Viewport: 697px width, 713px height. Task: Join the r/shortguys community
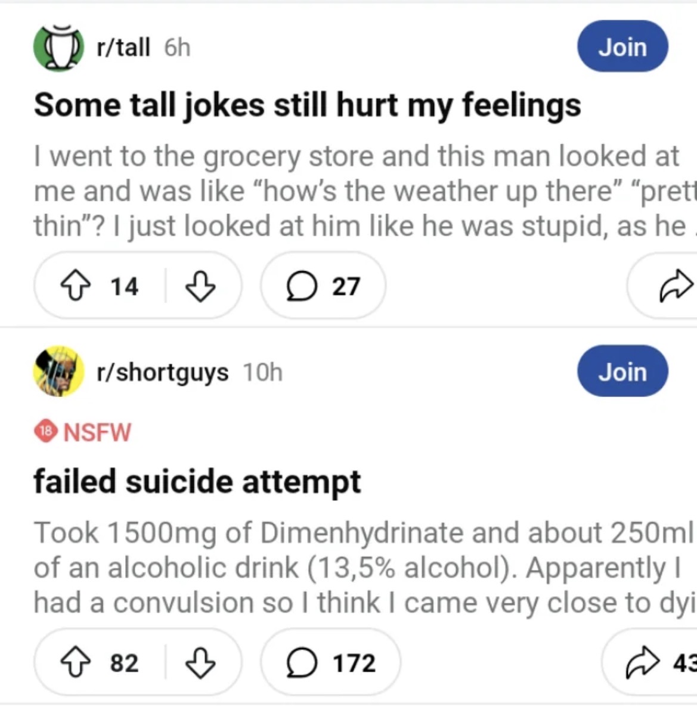(x=622, y=371)
